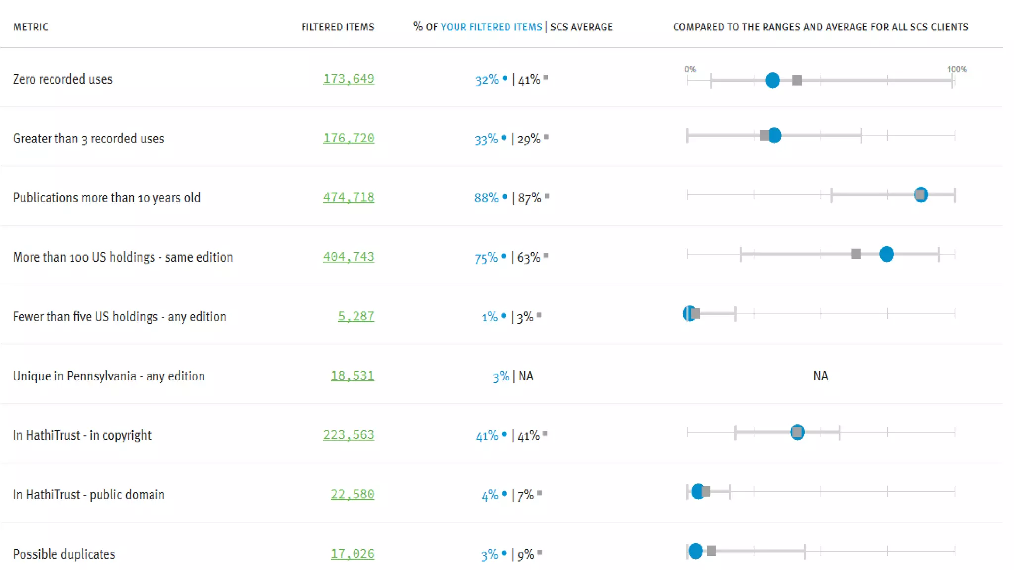
Task: Click gray square on Possible duplicates range bar
Action: point(711,551)
